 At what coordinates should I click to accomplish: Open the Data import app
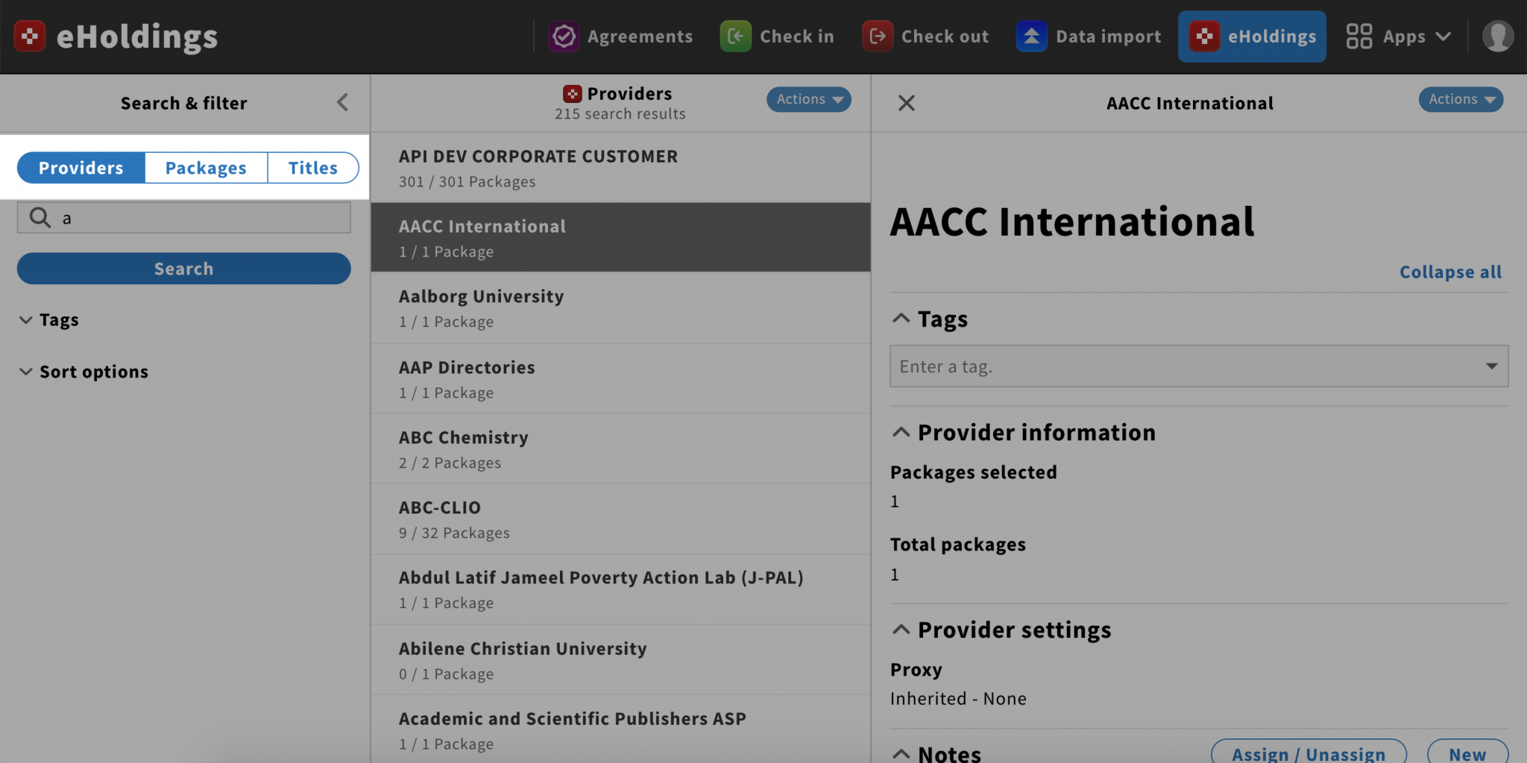[1089, 36]
